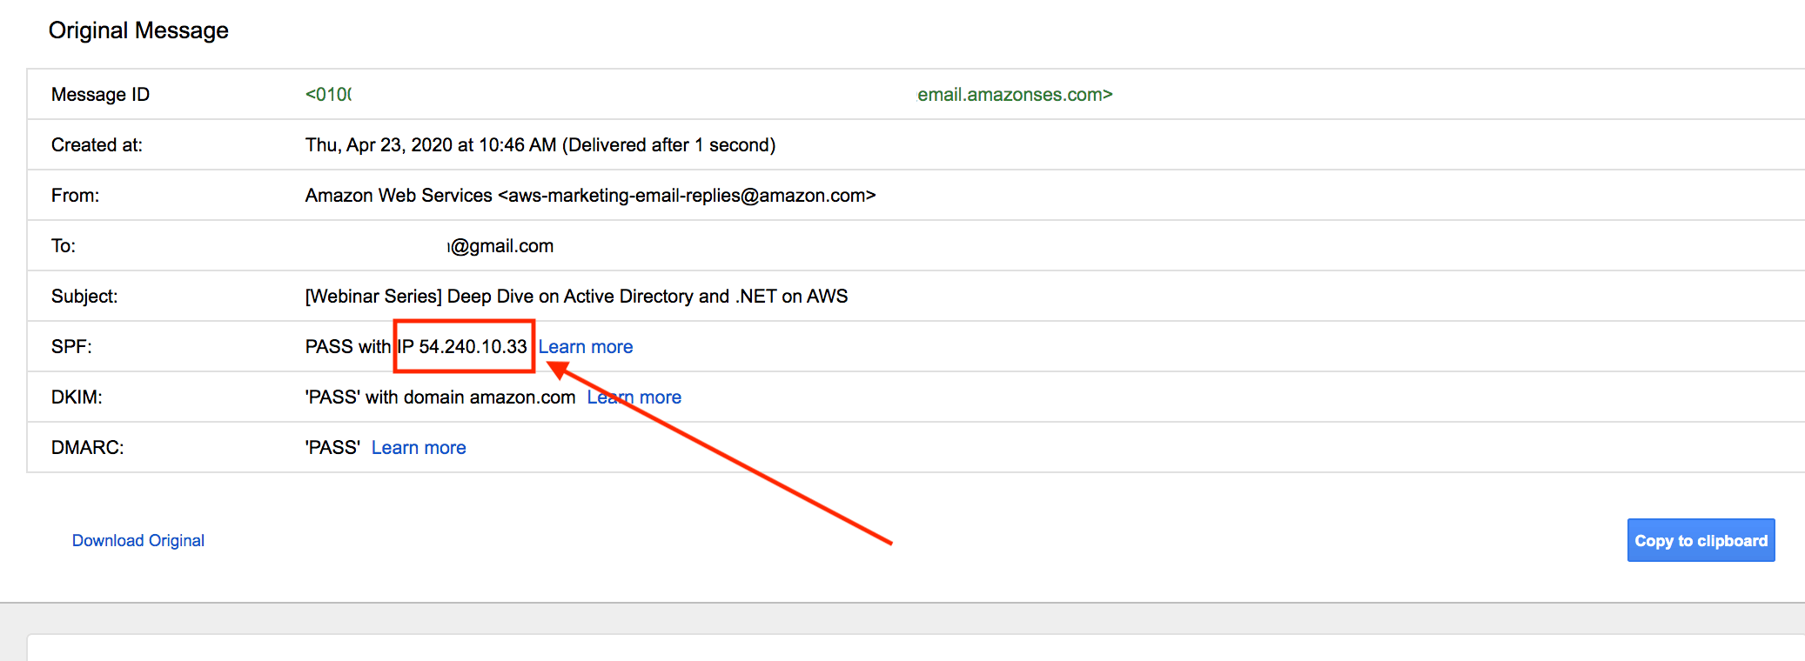The image size is (1805, 661).
Task: Click the DMARC row label
Action: 87,448
